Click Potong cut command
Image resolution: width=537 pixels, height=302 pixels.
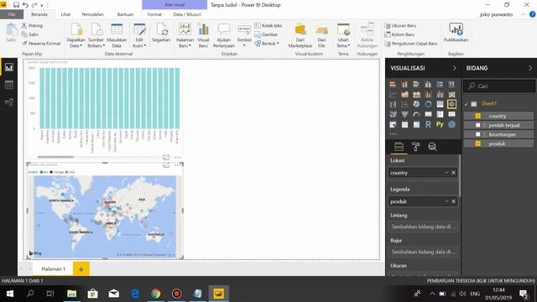(x=32, y=26)
